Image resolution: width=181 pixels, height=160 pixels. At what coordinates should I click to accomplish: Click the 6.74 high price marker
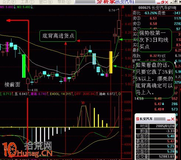tap(112, 10)
